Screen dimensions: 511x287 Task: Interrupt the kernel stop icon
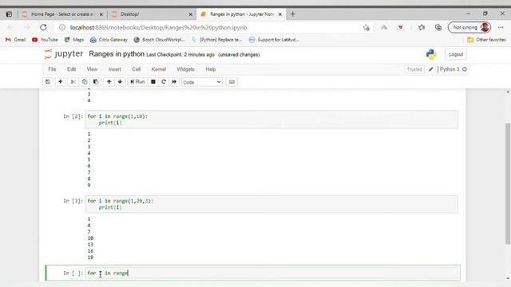pyautogui.click(x=153, y=82)
